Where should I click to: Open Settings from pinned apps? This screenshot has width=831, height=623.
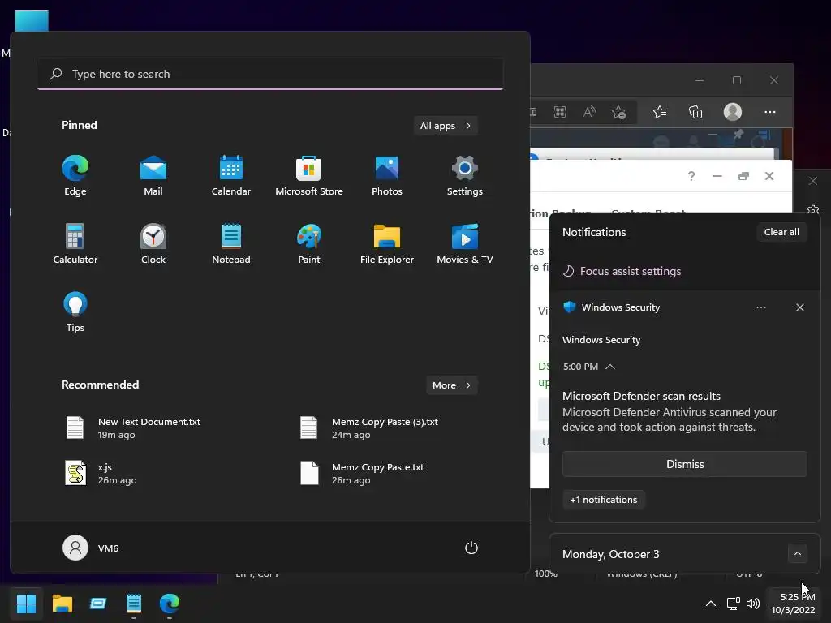click(x=465, y=176)
